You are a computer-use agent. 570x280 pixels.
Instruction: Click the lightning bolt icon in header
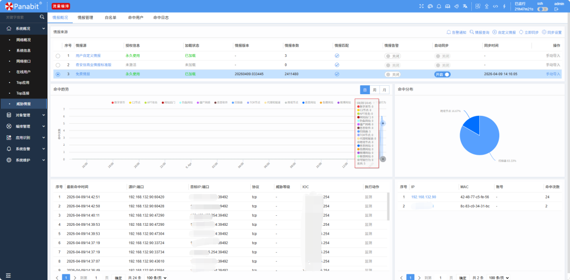(x=504, y=6)
